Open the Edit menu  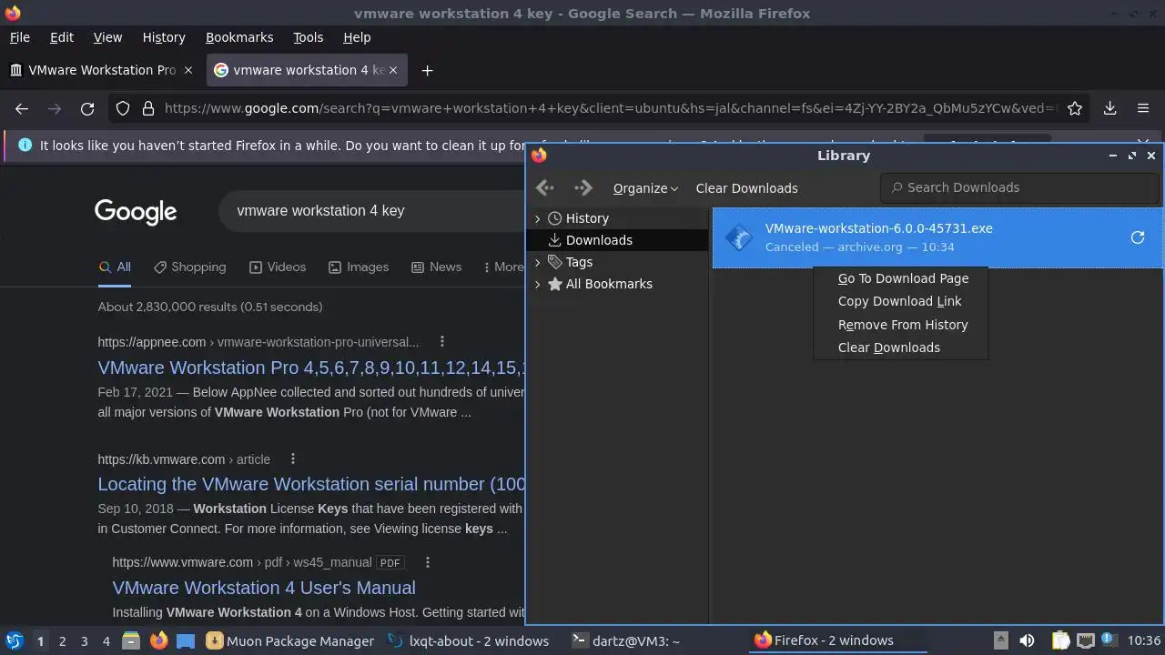(62, 37)
